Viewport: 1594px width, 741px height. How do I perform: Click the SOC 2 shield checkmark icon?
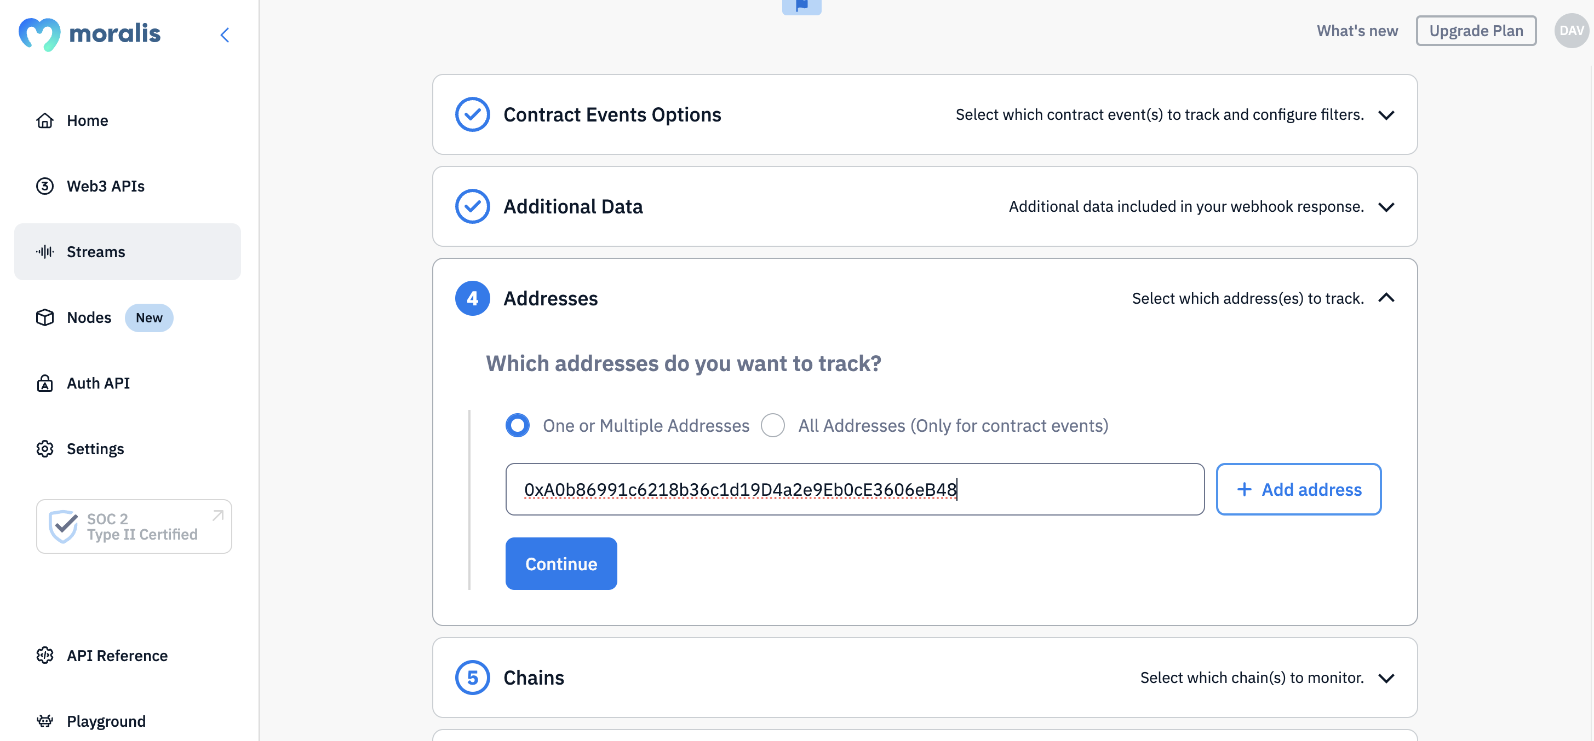click(x=63, y=526)
